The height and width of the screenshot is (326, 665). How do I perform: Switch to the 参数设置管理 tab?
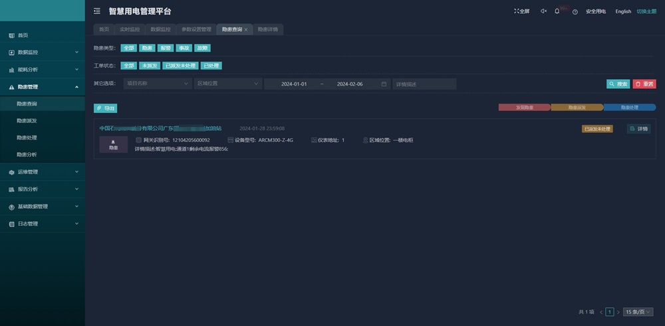click(x=196, y=30)
